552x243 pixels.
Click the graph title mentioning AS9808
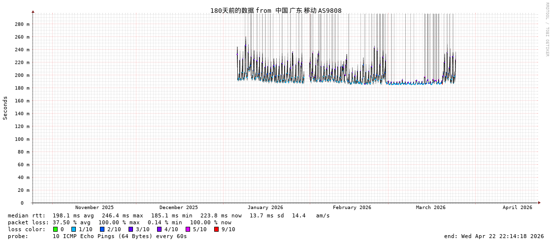click(x=276, y=10)
